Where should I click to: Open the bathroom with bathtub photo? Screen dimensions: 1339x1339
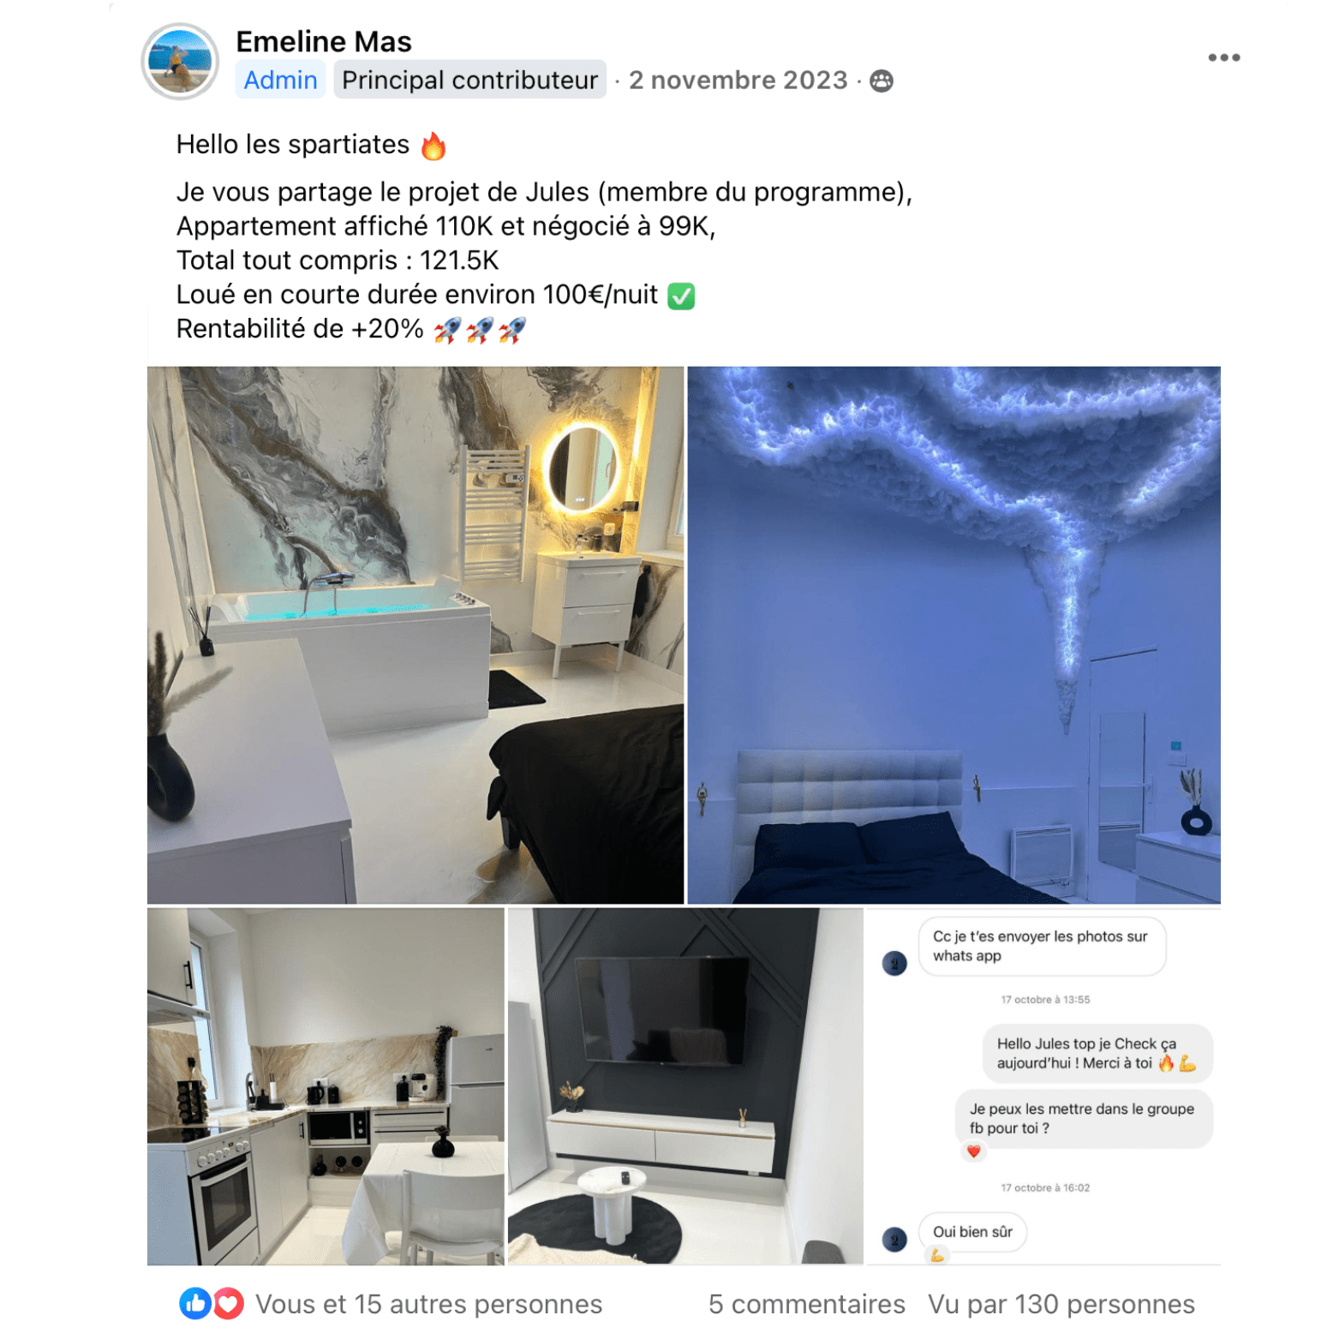(x=415, y=635)
